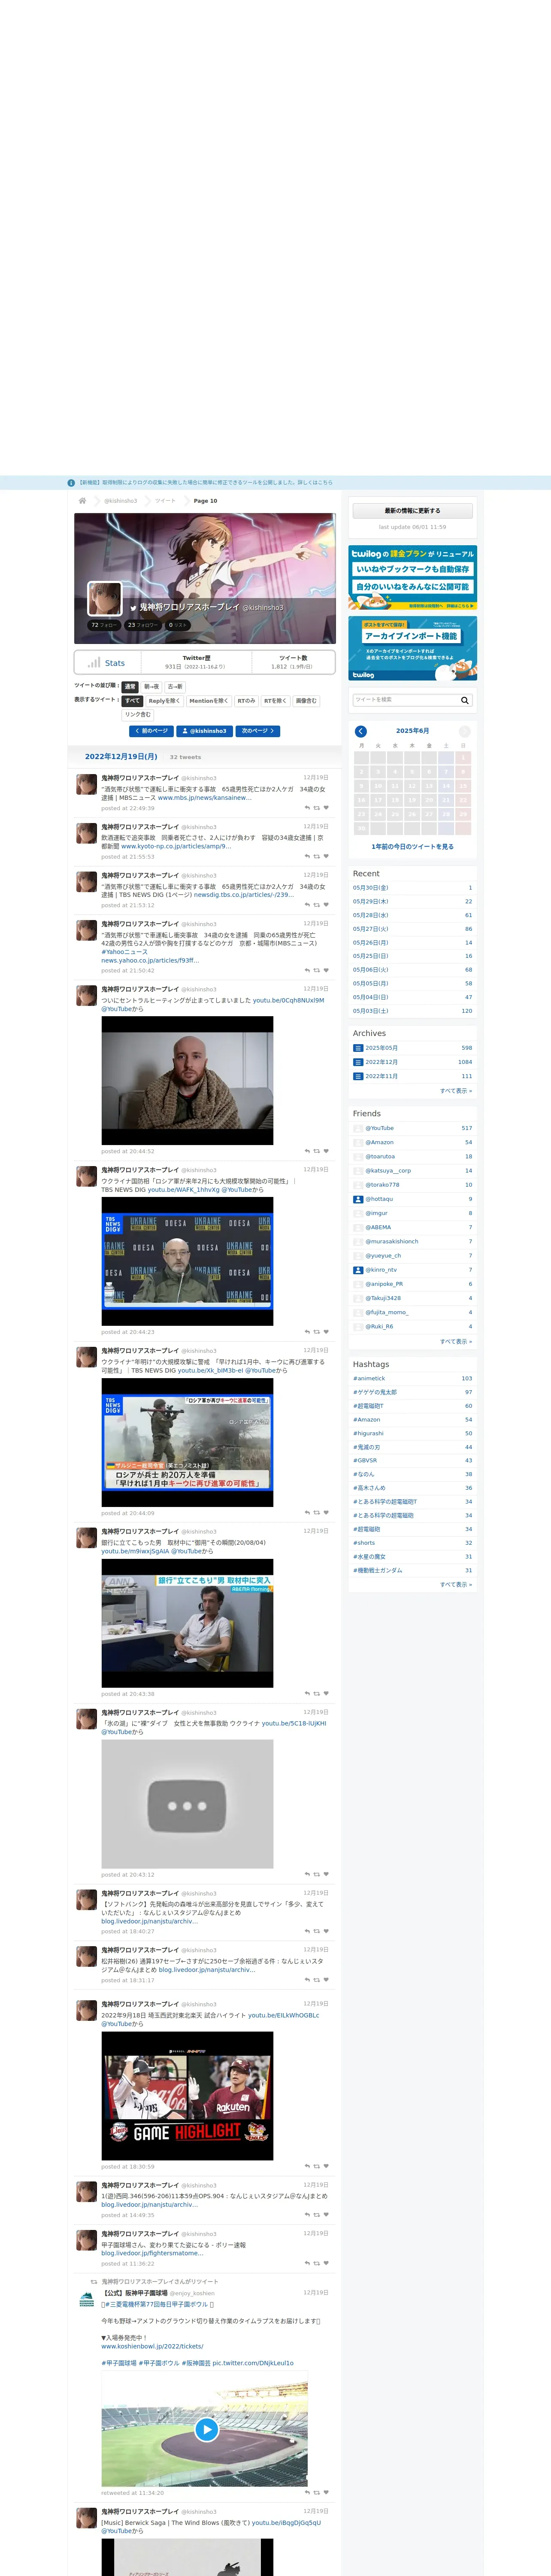This screenshot has width=551, height=2576.
Task: Select the 通常 sort order
Action: point(130,687)
